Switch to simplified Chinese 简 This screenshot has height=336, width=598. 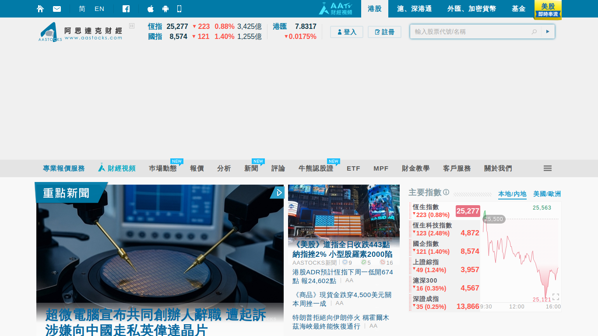pos(82,9)
